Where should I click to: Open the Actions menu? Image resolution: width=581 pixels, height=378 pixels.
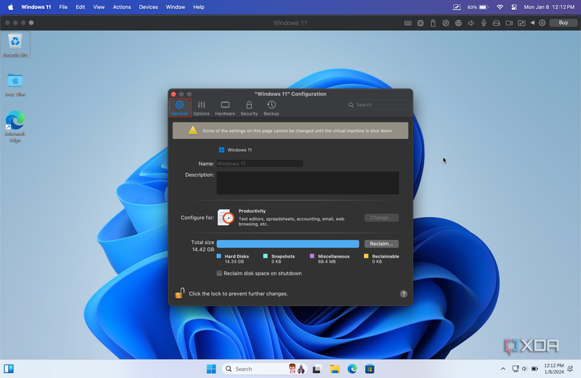click(x=122, y=7)
